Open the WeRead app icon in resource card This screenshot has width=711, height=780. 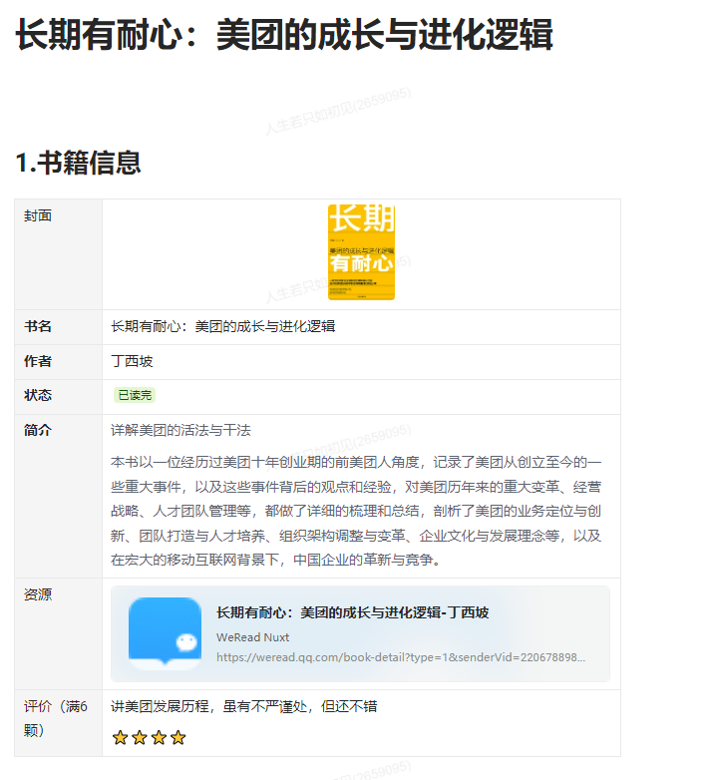tap(166, 633)
